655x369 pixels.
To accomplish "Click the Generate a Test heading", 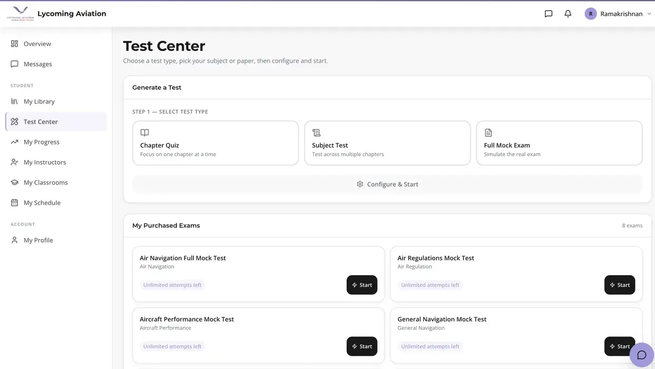I will (x=157, y=87).
